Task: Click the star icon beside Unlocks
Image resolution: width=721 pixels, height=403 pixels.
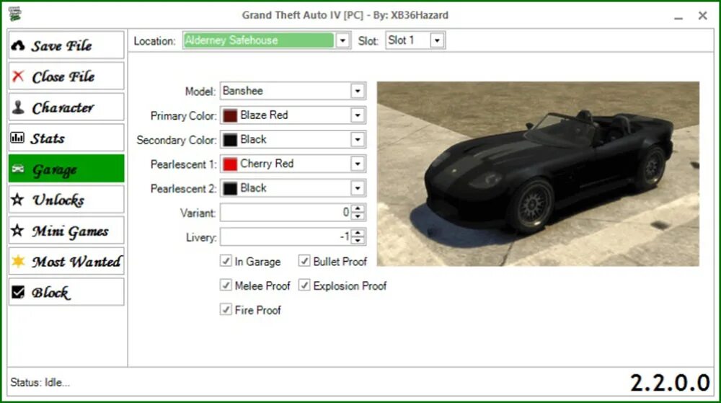Action: click(x=17, y=200)
